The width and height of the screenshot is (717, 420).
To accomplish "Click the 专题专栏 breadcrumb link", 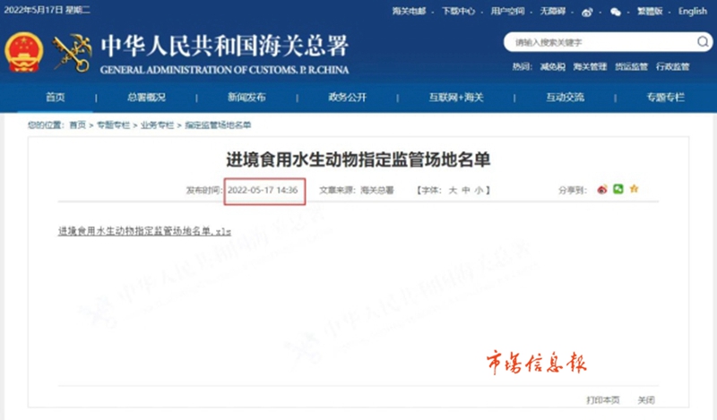I will (114, 124).
